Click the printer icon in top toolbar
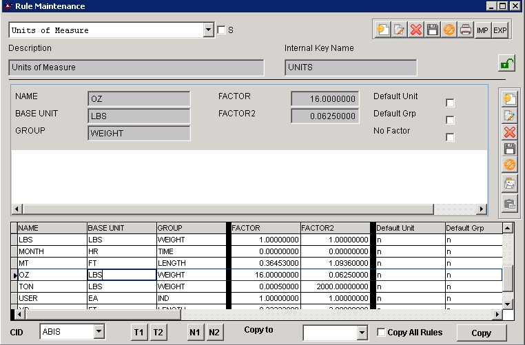Viewport: 525px width, 345px height. click(x=466, y=30)
